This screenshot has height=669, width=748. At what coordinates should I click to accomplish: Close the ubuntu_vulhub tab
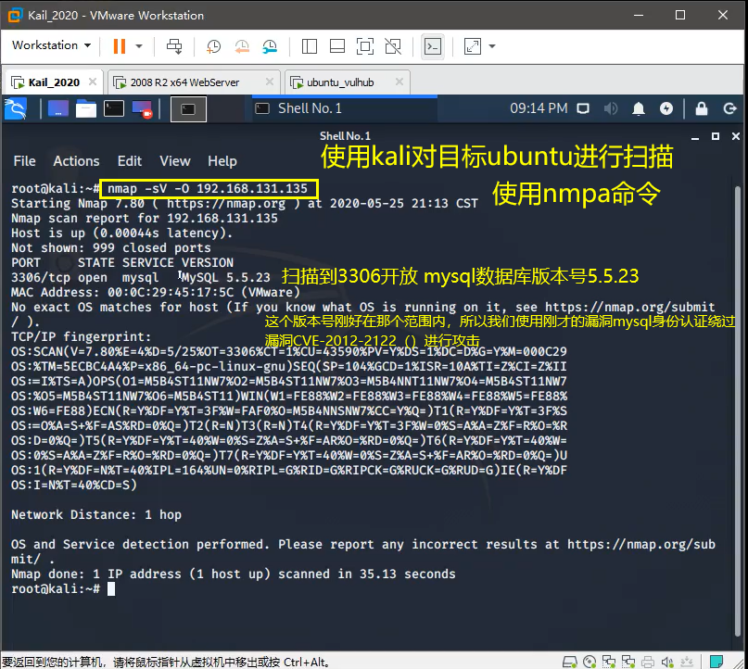[399, 82]
